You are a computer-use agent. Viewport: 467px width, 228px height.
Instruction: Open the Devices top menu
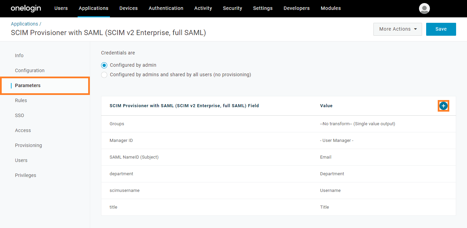pyautogui.click(x=129, y=8)
